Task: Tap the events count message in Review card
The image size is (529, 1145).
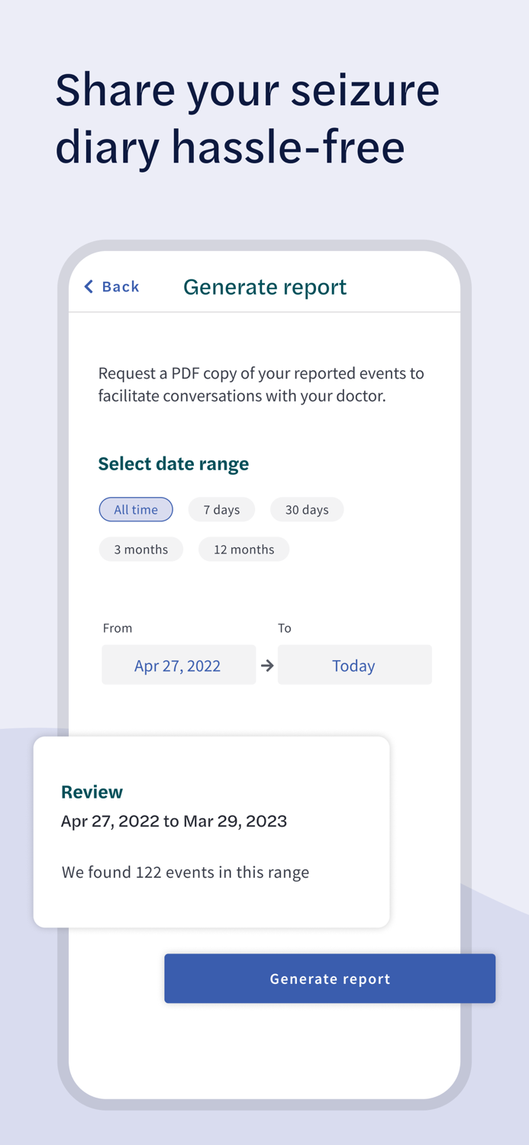Action: (185, 872)
